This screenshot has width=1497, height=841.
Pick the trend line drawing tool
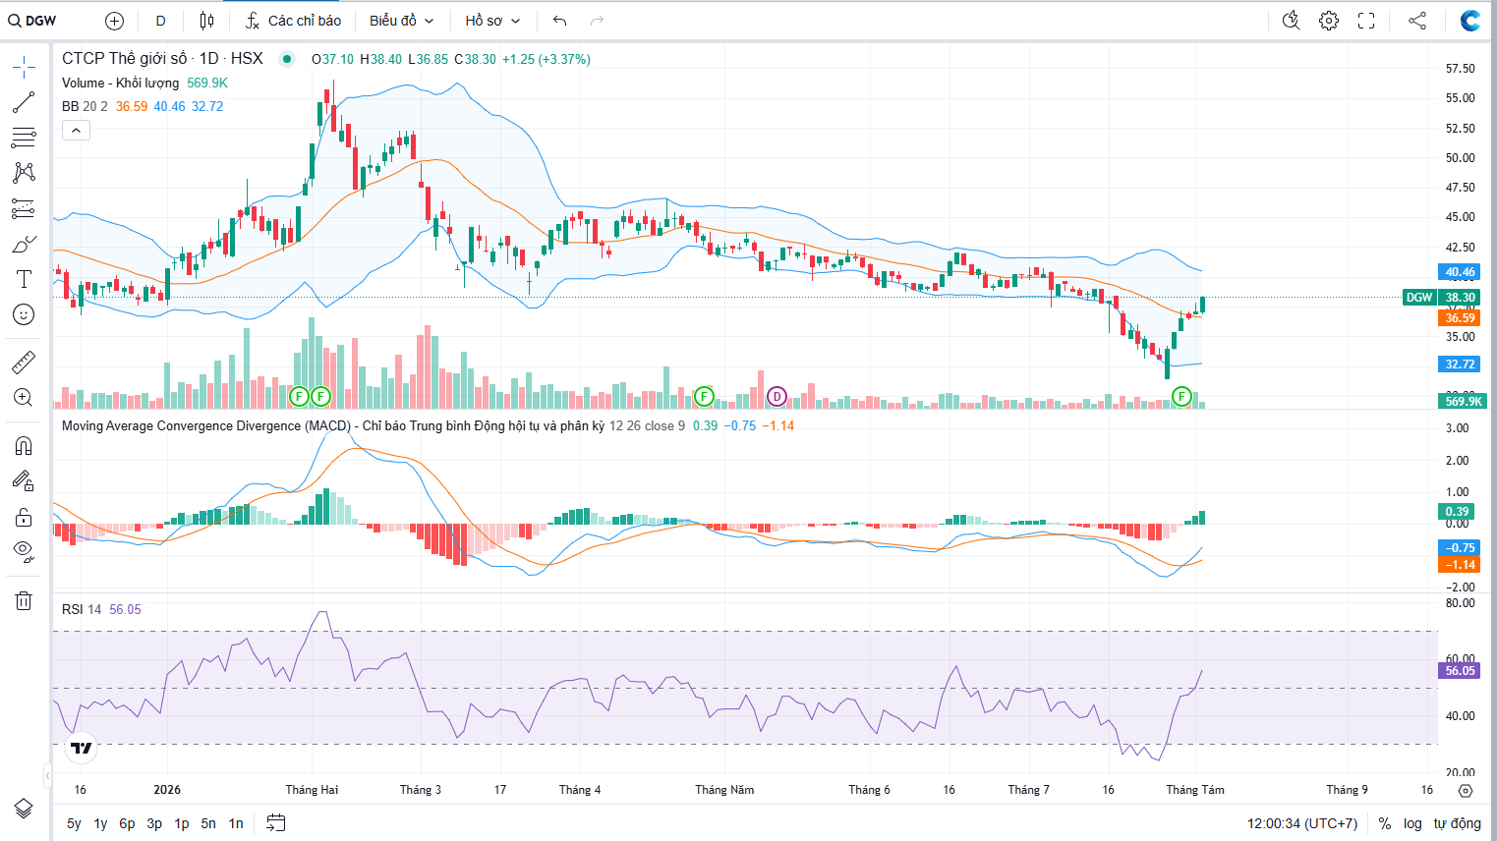point(24,102)
